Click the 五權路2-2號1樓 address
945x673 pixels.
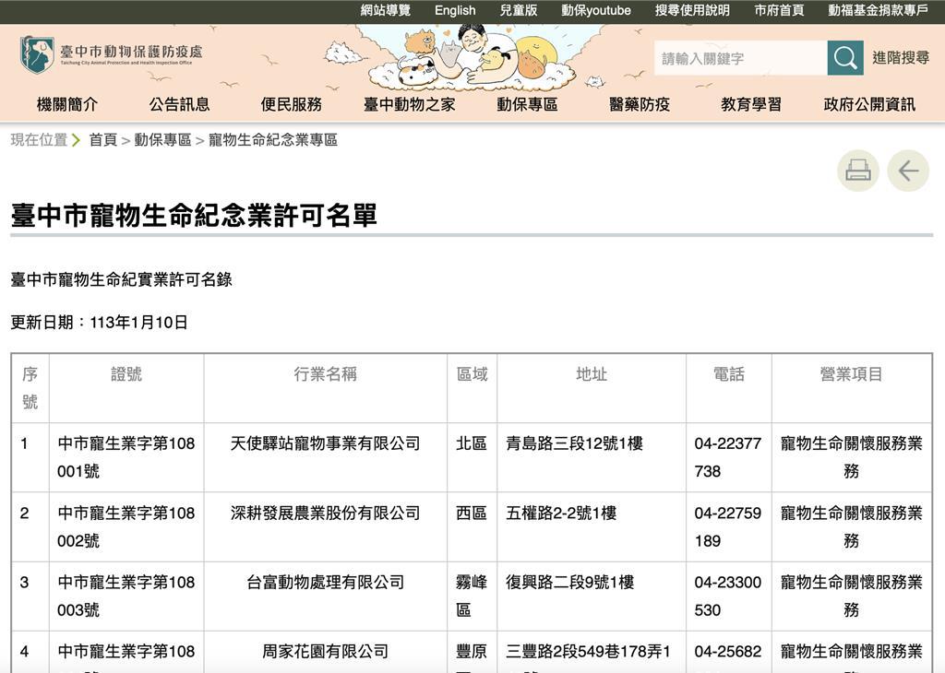click(x=561, y=513)
